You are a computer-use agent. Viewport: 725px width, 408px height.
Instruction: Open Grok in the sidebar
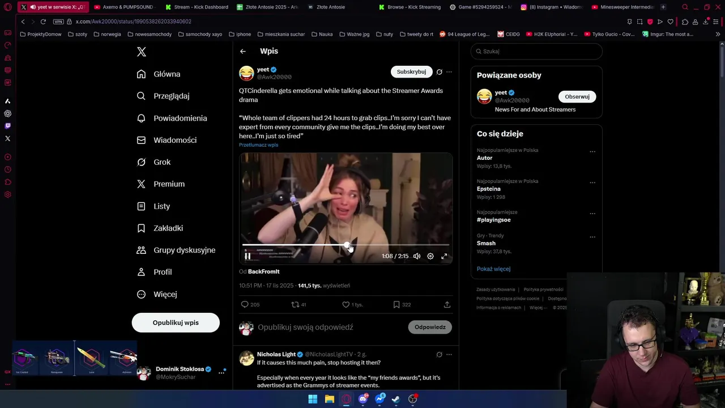pos(153,162)
